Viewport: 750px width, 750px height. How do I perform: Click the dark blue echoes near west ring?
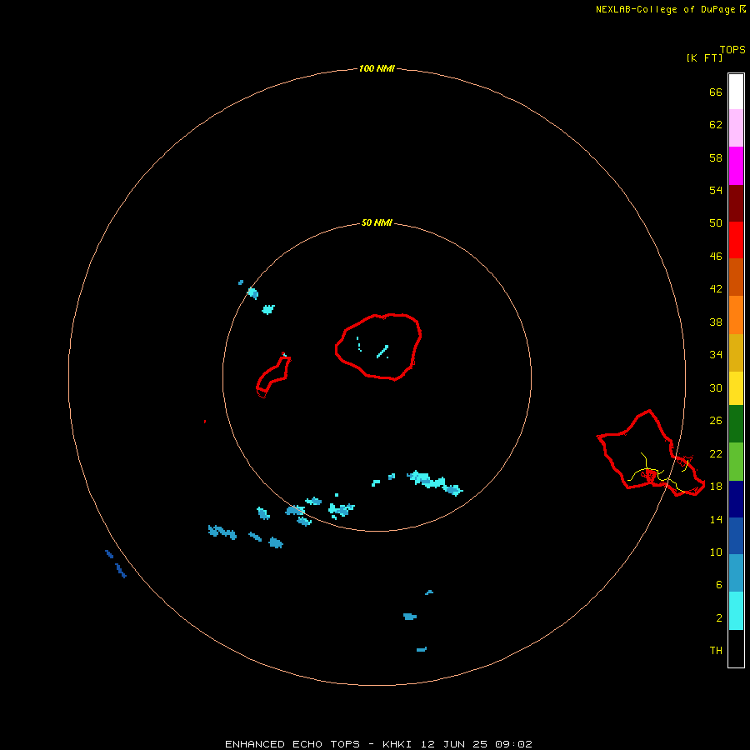(x=116, y=564)
